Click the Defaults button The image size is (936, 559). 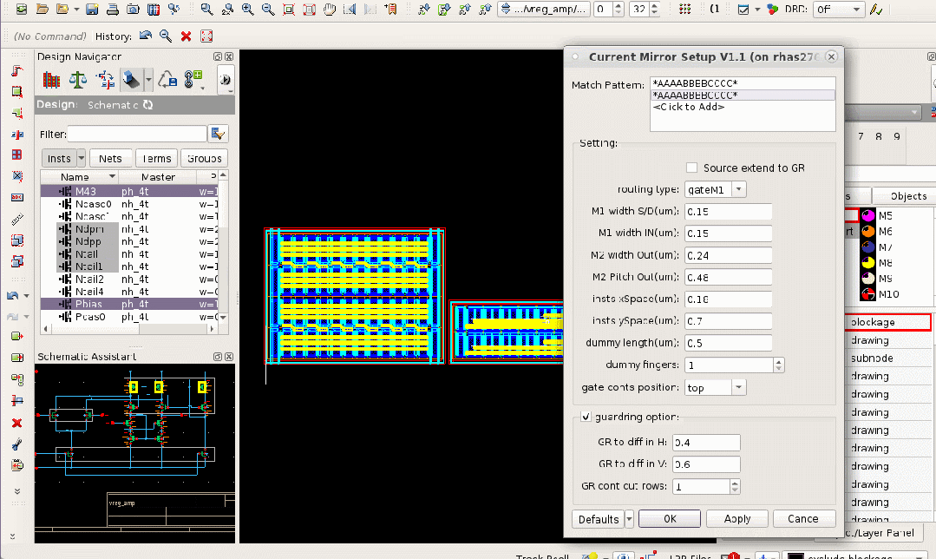599,519
